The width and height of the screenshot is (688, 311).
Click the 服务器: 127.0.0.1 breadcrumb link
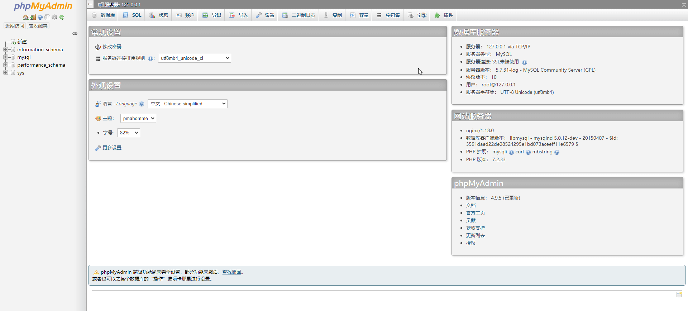(123, 5)
